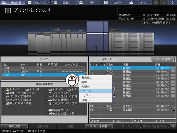Click the 廃棄トナーボックス icon
This screenshot has height=133, width=177.
[7, 93]
